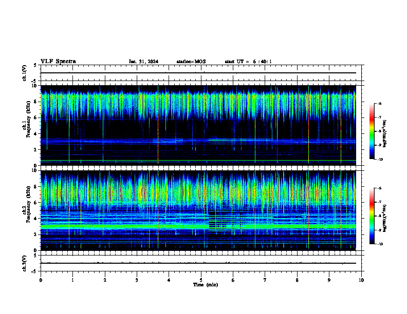Click the ch.1 "Frequency (kHz)" axis label
407x314 pixels.
[x=28, y=119]
